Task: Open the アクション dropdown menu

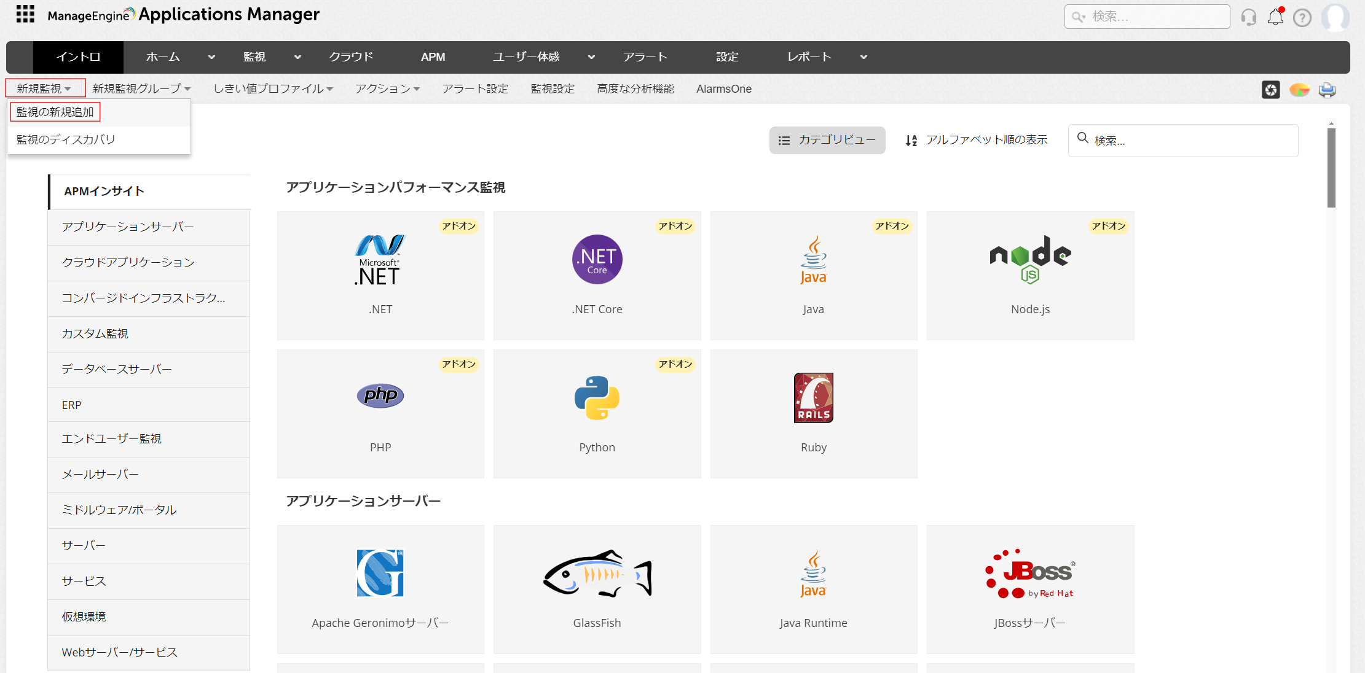Action: [x=387, y=89]
